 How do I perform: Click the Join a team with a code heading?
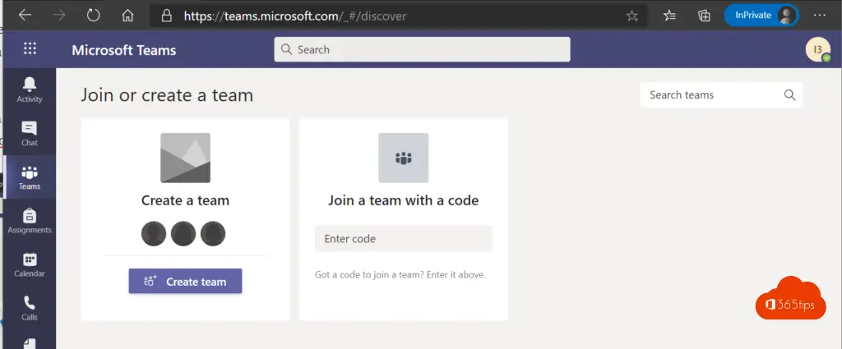click(x=403, y=200)
